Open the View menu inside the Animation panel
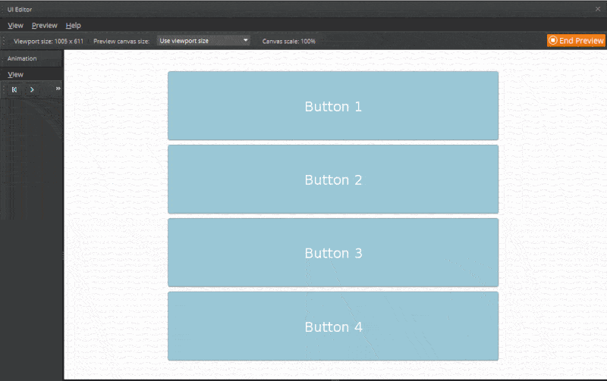607x381 pixels. pos(15,75)
